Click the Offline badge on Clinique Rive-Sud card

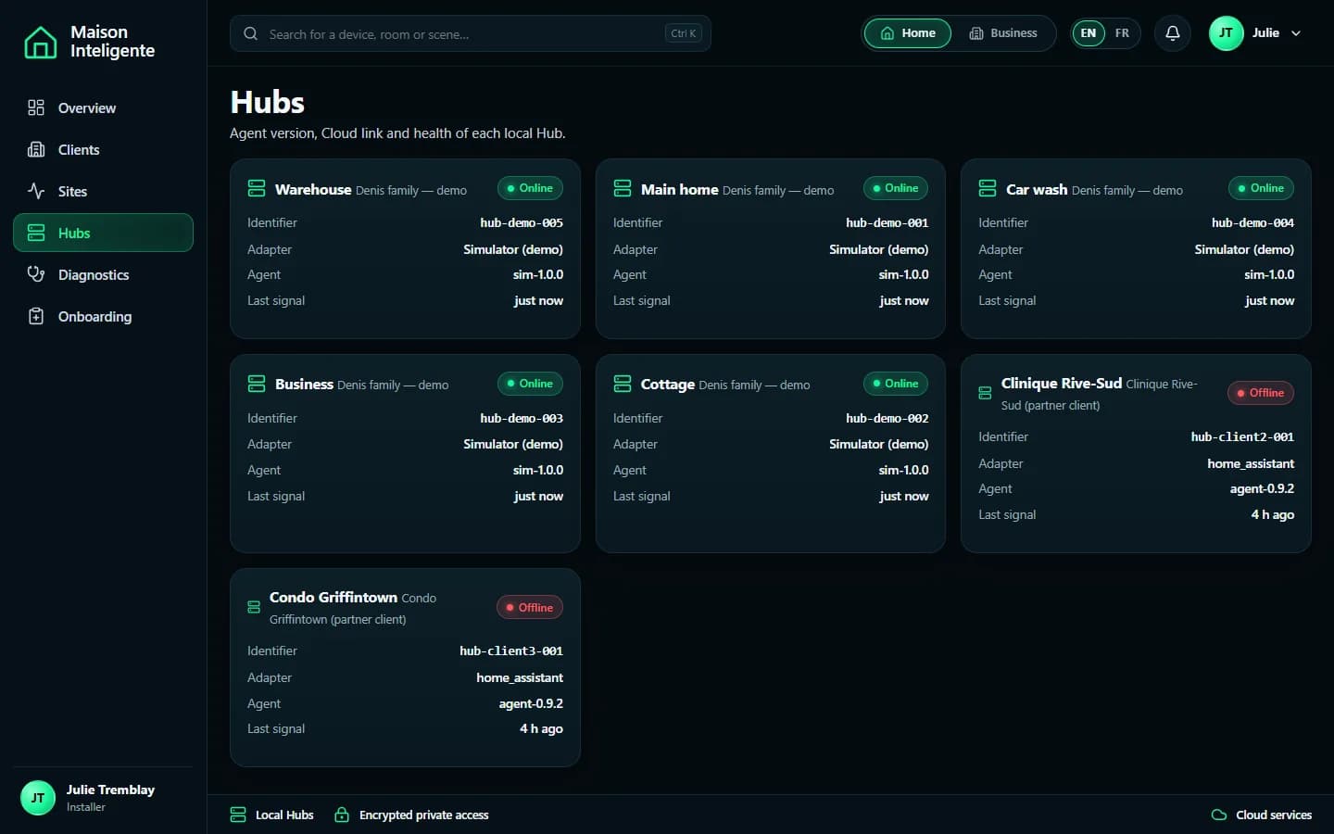point(1261,393)
